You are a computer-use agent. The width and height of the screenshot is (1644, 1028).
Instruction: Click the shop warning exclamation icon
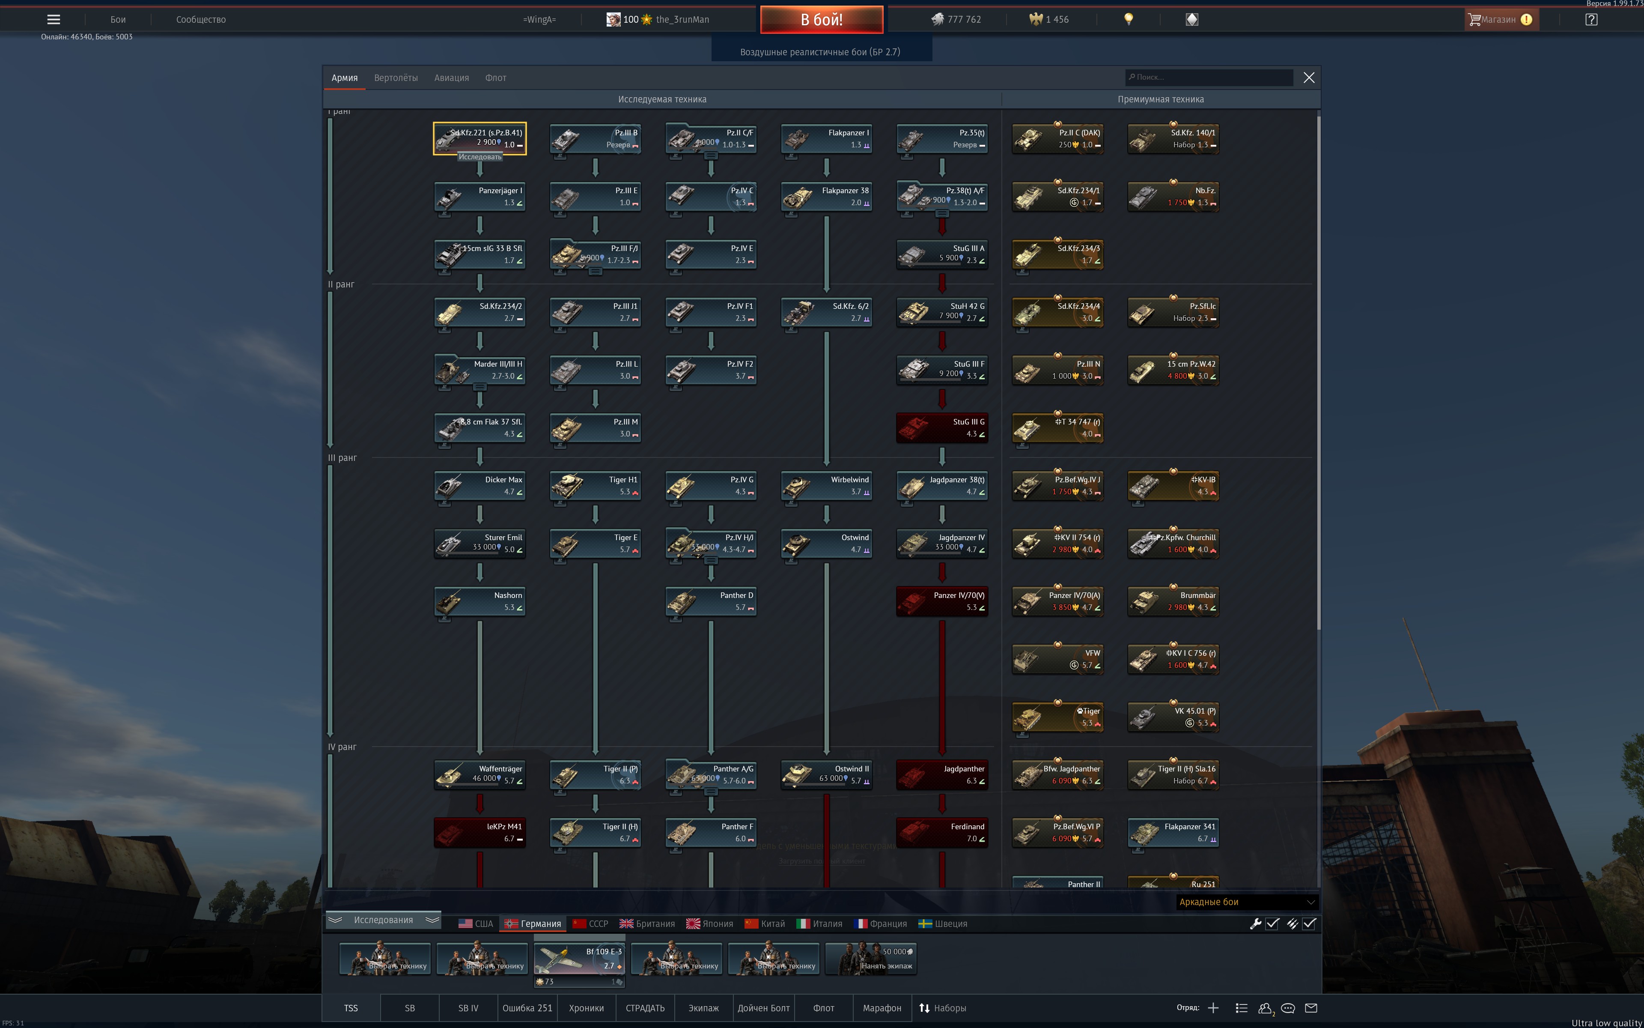(1526, 20)
